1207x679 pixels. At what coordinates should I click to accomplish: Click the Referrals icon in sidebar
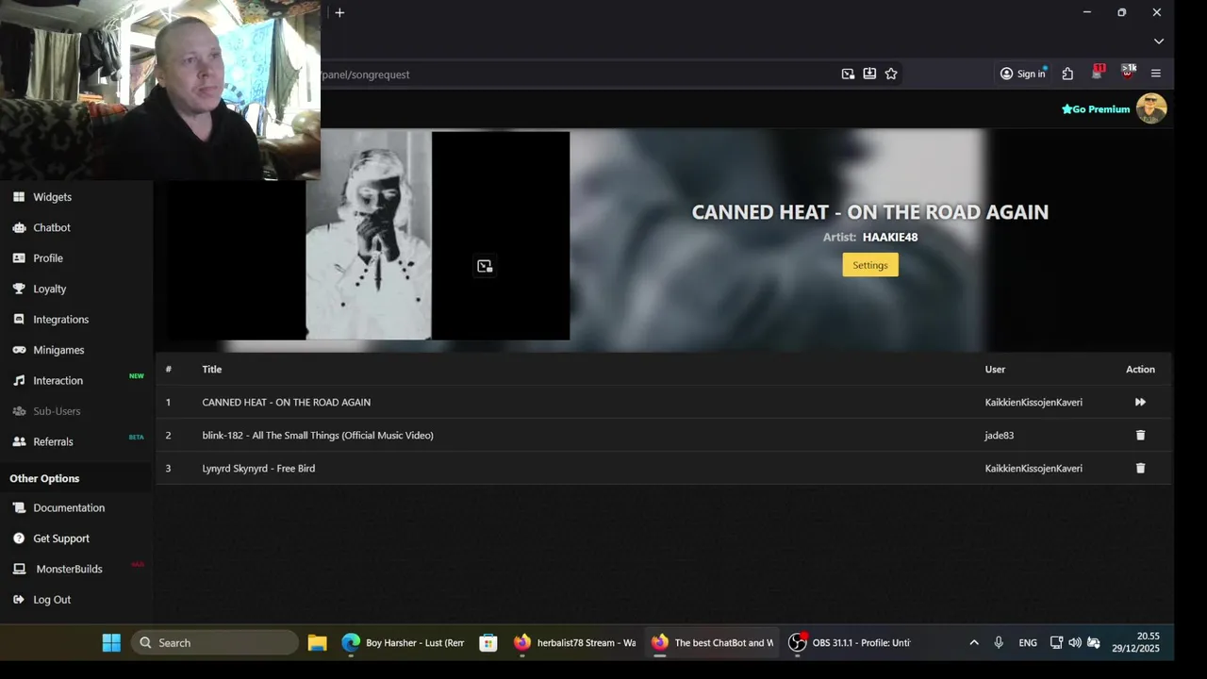[x=19, y=441]
